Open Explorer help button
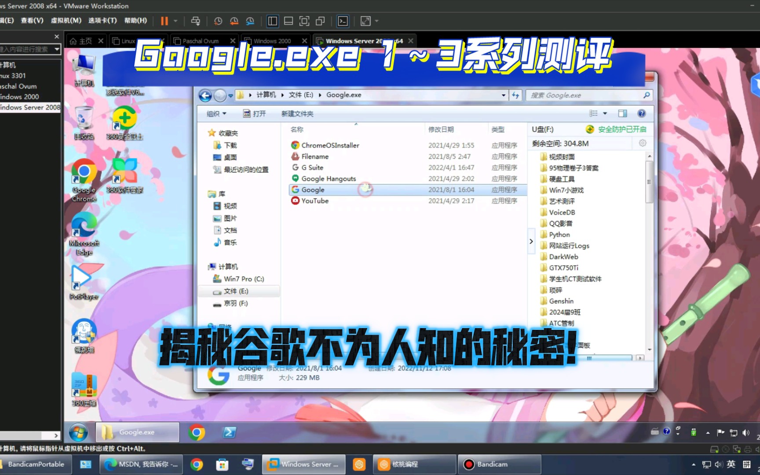 tap(642, 113)
